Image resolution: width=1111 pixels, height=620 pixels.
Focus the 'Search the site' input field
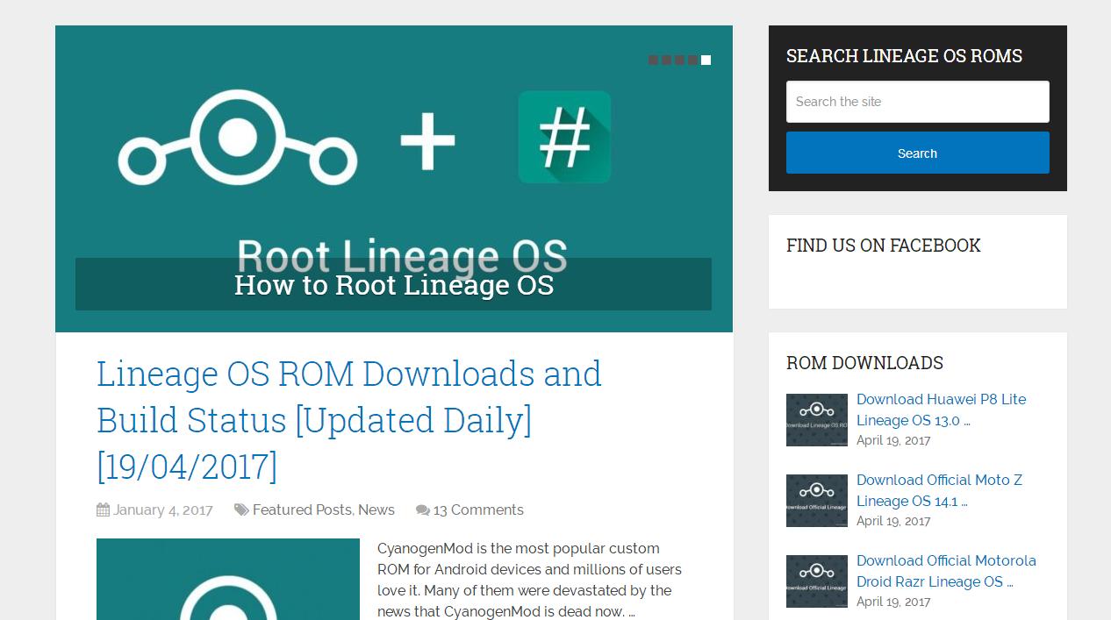917,102
